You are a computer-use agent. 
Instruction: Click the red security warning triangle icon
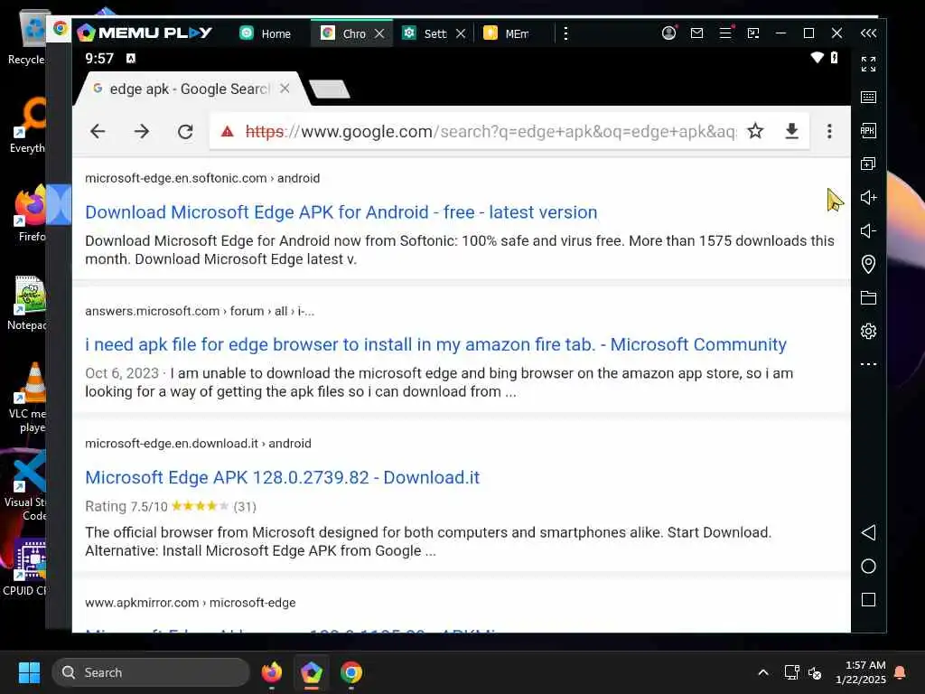click(228, 131)
